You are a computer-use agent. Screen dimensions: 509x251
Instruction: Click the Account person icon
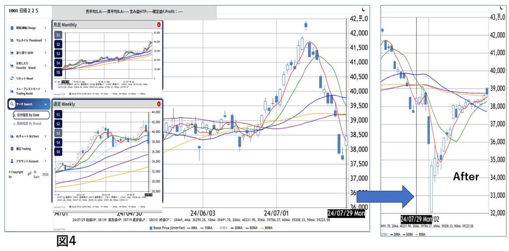(12, 161)
